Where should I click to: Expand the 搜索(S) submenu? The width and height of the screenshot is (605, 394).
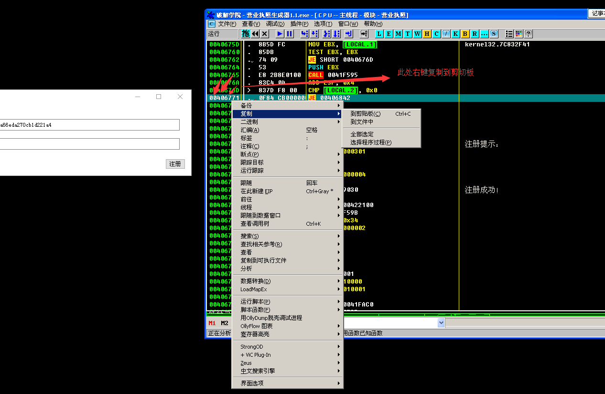tap(287, 236)
